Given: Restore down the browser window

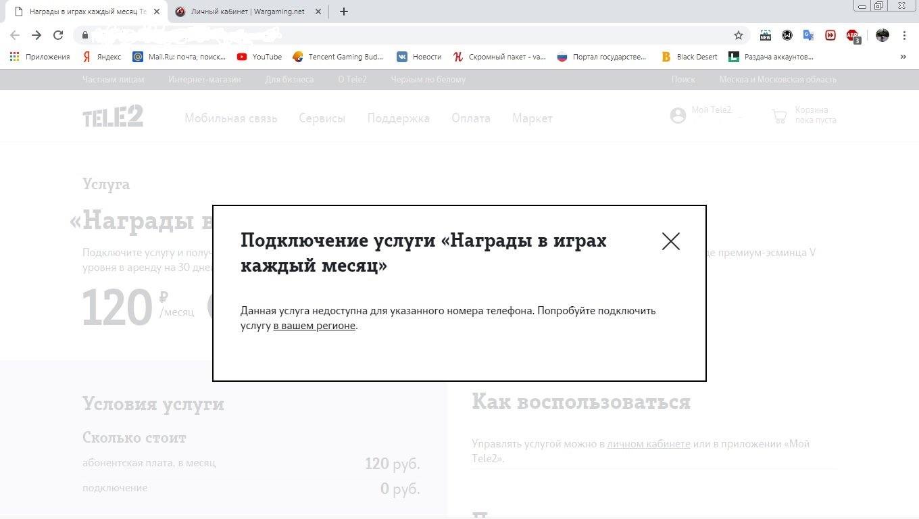Looking at the screenshot, I should [x=878, y=5].
